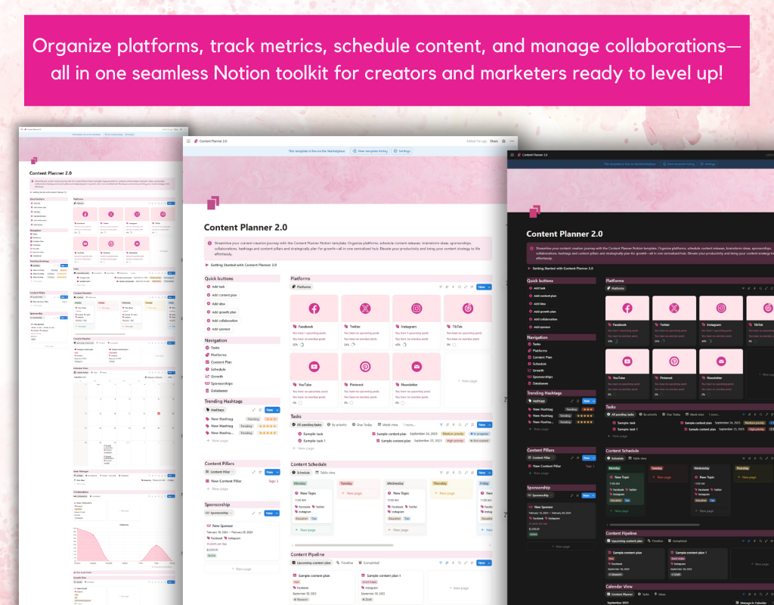Check off Sample task 1 in the middle window Tasks list
This screenshot has height=605, width=774.
click(x=299, y=441)
